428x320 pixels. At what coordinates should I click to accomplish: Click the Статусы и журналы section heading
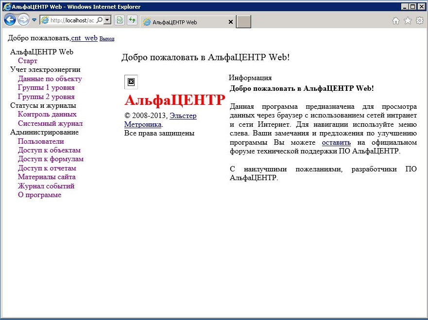pos(43,105)
